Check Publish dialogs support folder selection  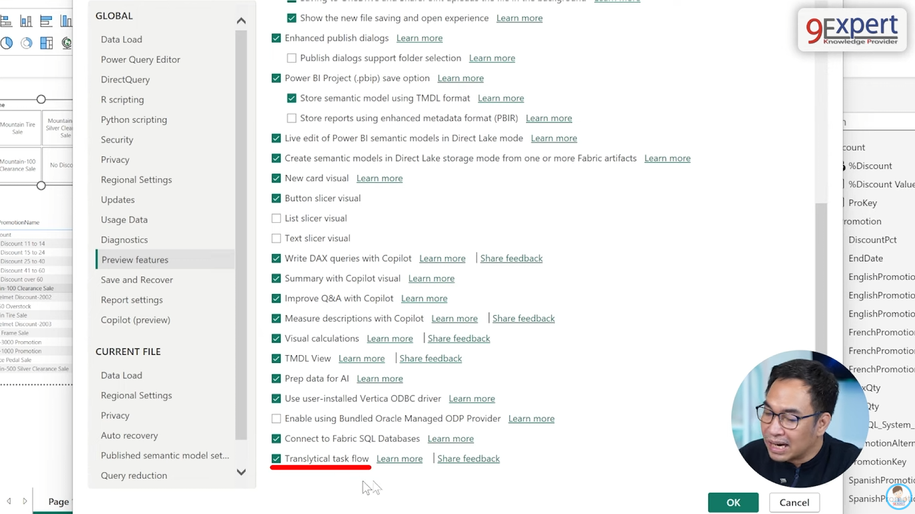coord(291,58)
